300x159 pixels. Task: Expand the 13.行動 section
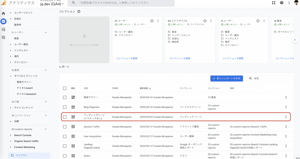point(45,102)
